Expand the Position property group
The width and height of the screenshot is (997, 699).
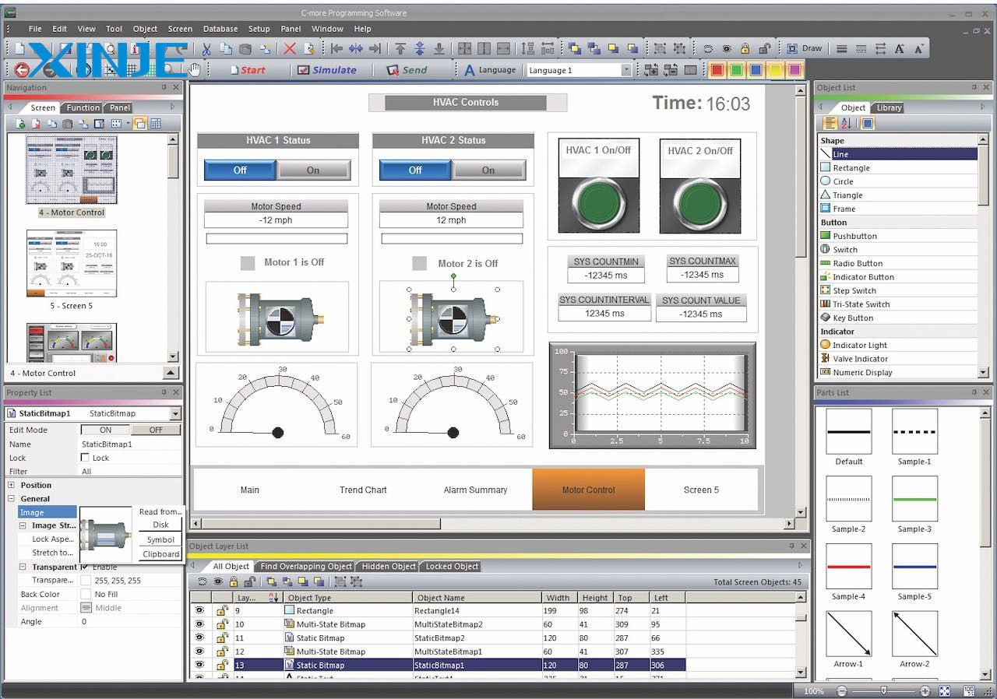[12, 485]
